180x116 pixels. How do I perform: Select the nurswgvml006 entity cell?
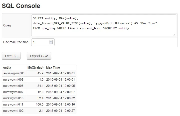(14, 86)
